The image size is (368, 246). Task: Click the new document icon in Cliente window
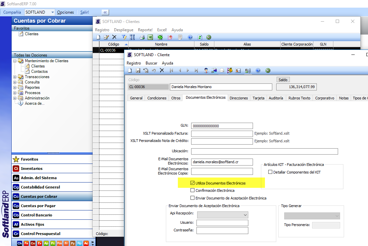pyautogui.click(x=130, y=70)
